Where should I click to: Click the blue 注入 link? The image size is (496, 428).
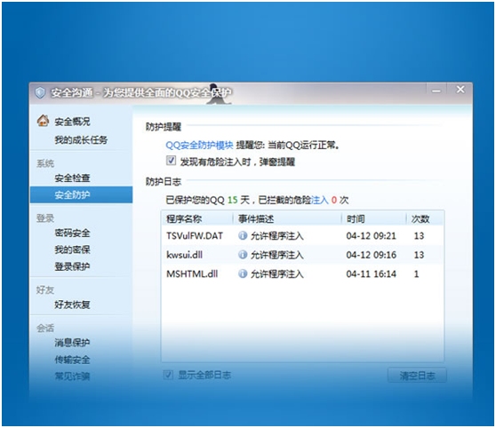320,200
